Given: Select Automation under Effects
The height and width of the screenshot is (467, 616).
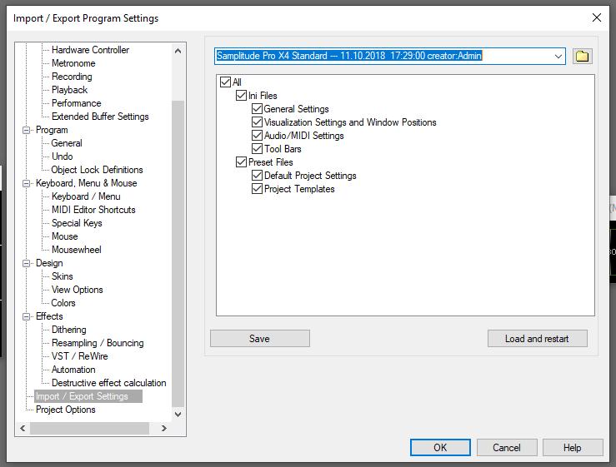Looking at the screenshot, I should 73,370.
